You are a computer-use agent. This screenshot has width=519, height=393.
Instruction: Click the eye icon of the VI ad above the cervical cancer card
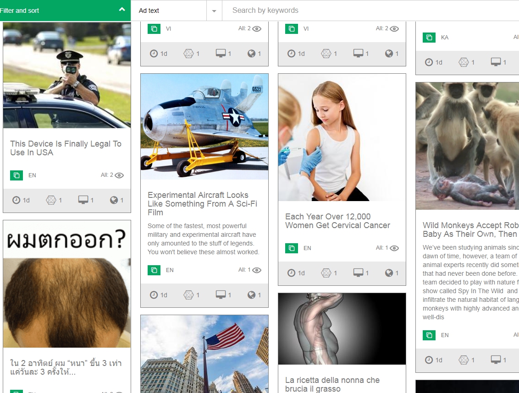394,29
